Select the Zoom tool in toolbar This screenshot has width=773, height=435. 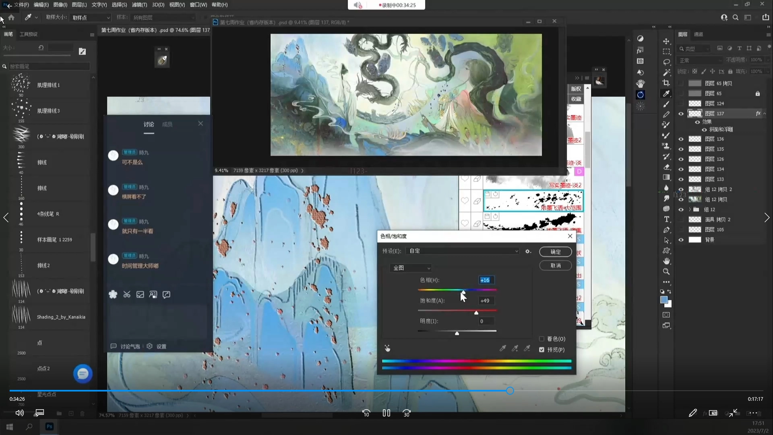click(x=666, y=271)
